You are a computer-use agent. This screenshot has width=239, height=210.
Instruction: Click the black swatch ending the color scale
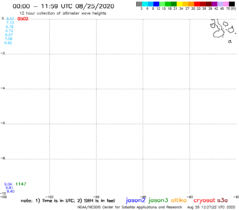[232, 4]
